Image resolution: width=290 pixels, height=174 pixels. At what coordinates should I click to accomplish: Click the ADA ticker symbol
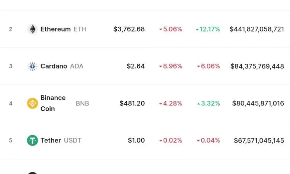point(77,66)
